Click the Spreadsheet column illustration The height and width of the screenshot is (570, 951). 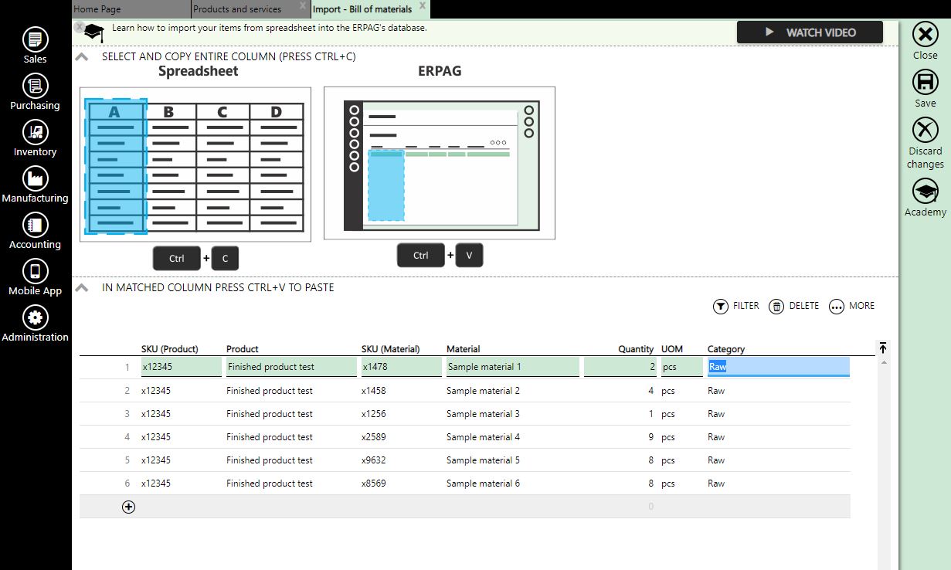point(195,165)
